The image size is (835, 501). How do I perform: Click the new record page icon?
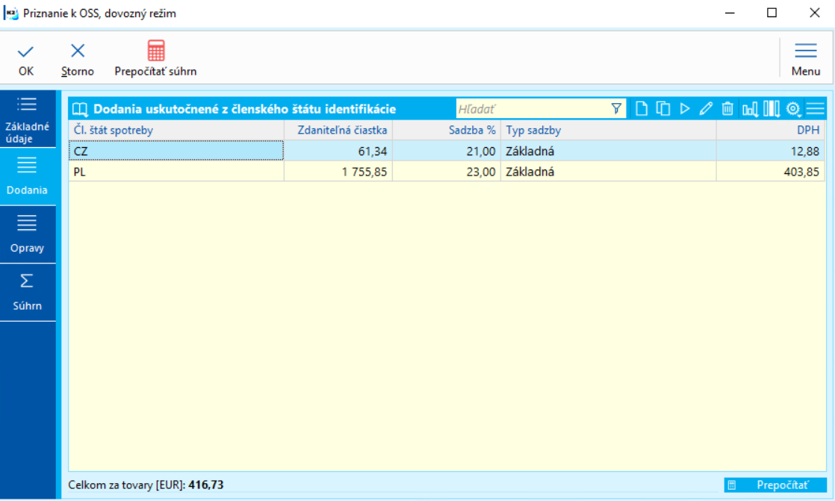[642, 108]
